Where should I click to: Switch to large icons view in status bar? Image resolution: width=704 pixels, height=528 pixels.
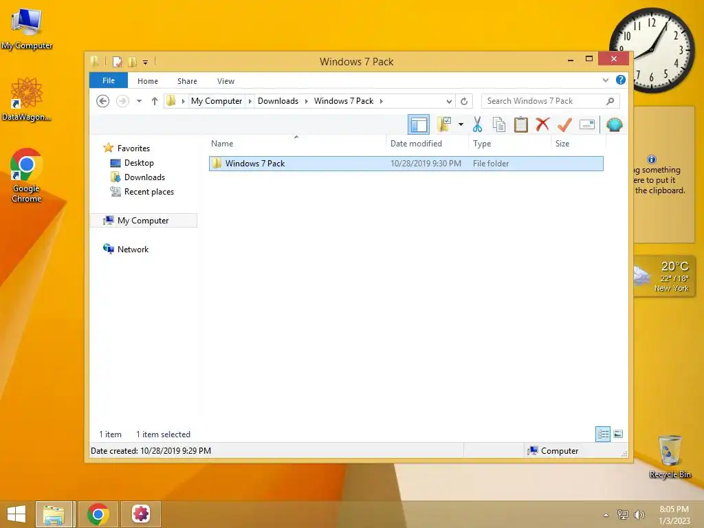click(x=618, y=434)
